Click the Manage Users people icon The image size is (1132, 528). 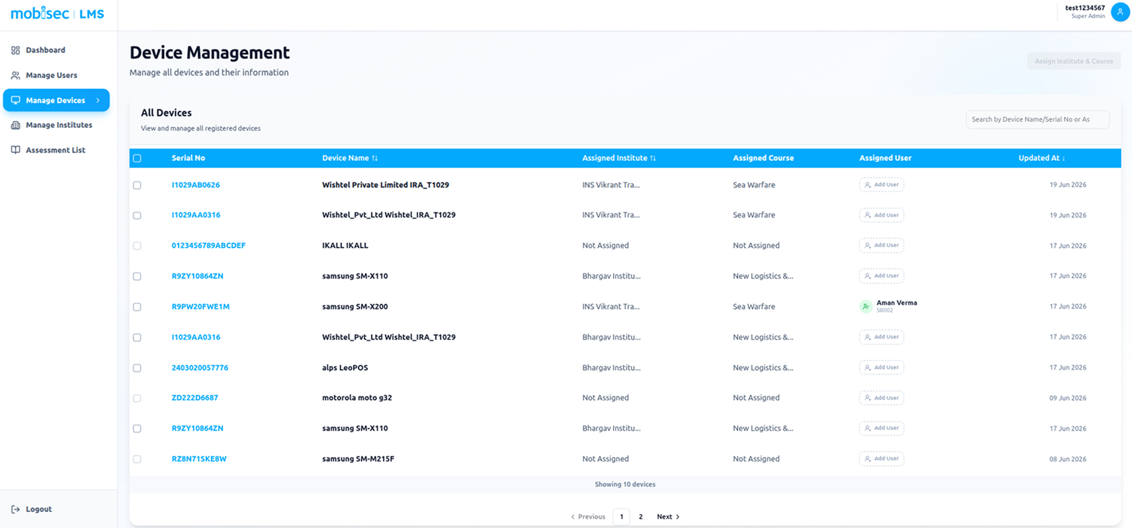click(16, 76)
